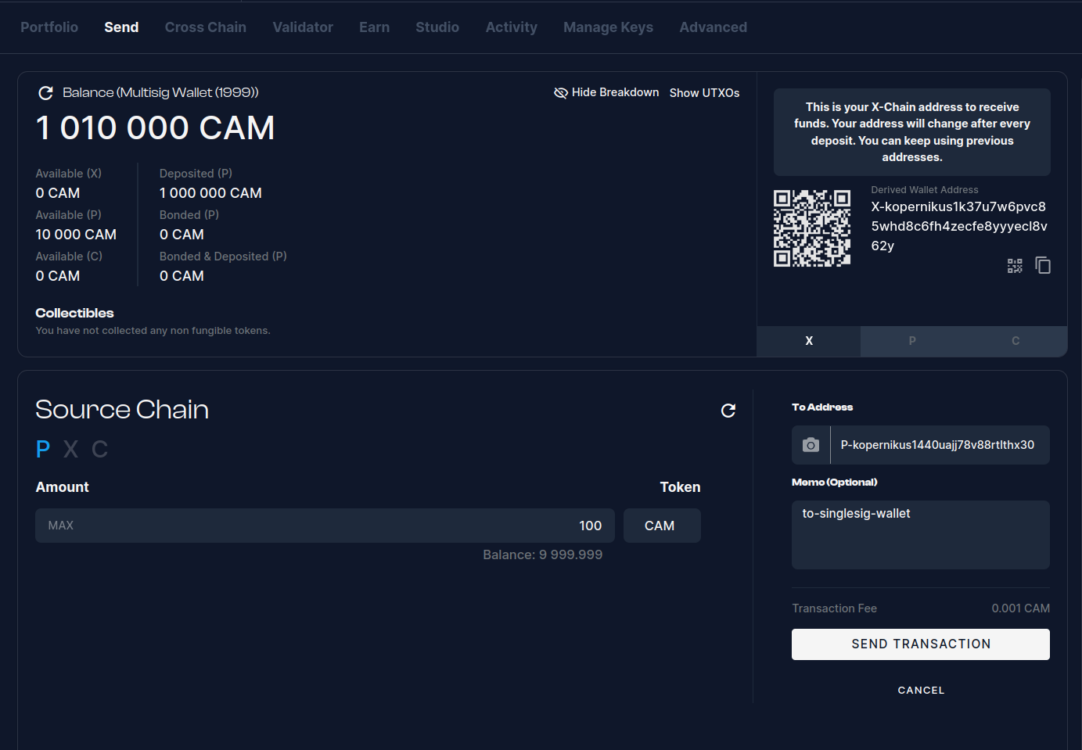Copy the derived wallet address
The image size is (1082, 750).
pos(1043,266)
